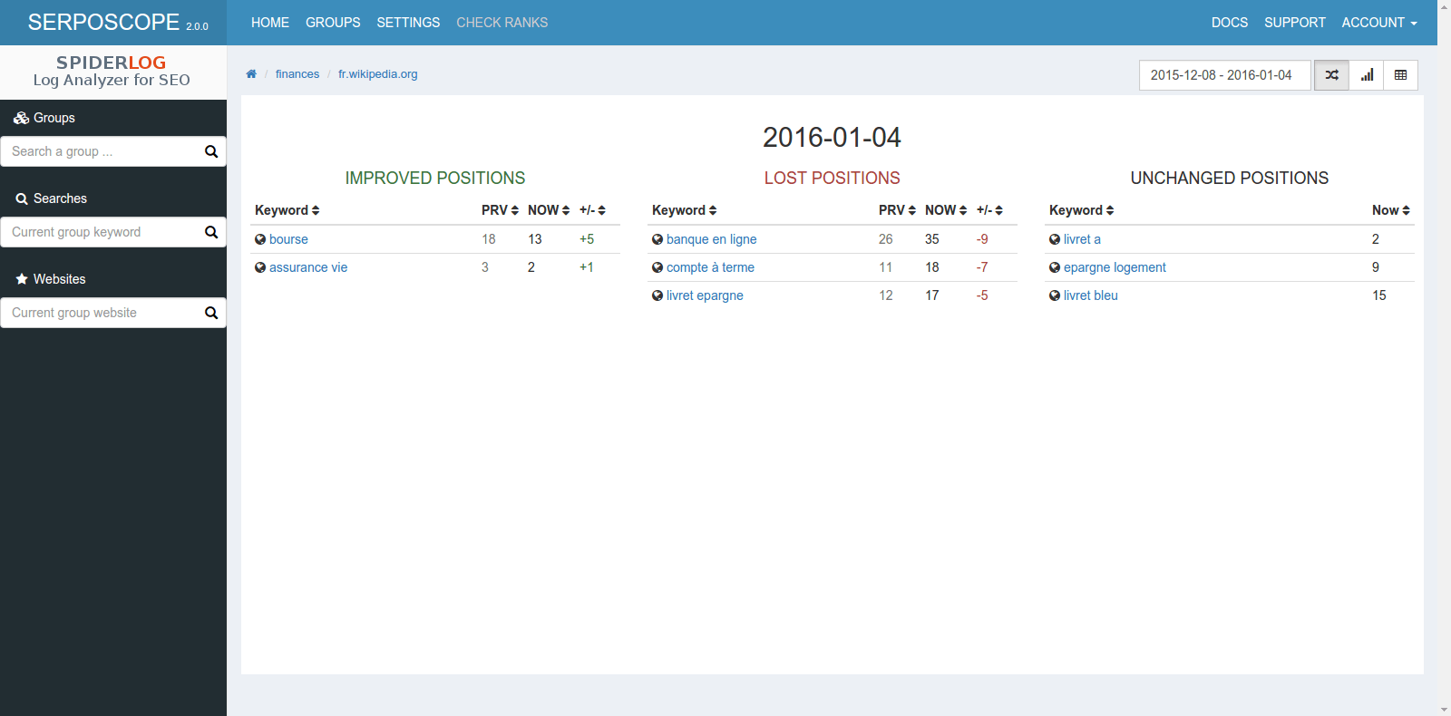This screenshot has width=1451, height=716.
Task: Open the livret a keyword link
Action: click(x=1082, y=239)
